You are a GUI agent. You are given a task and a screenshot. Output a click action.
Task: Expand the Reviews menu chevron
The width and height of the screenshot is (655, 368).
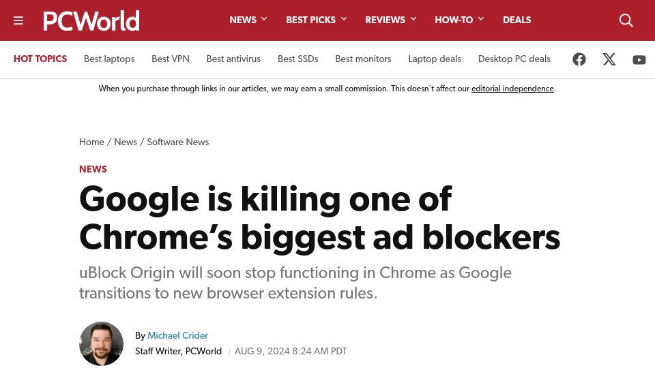[413, 19]
